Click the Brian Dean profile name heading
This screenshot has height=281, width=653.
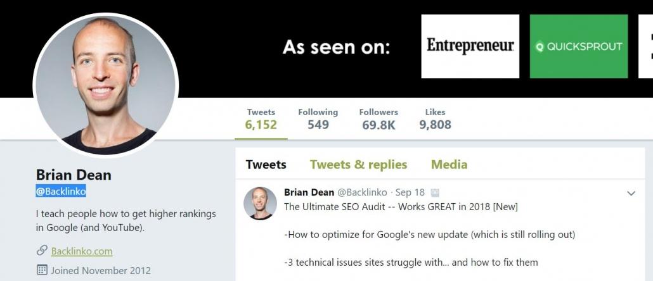click(x=74, y=175)
